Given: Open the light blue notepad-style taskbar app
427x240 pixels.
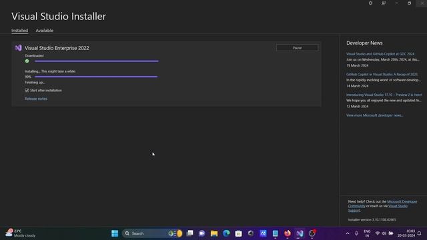Looking at the screenshot, I should (275, 233).
